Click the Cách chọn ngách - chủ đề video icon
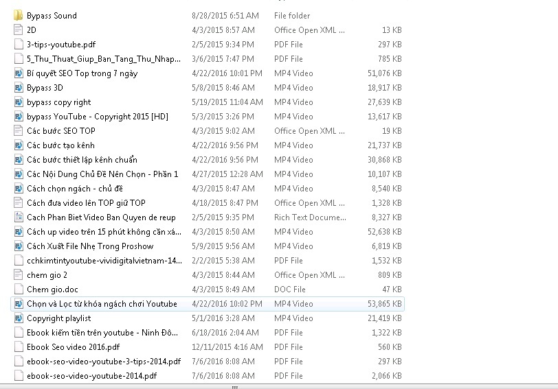 [18, 188]
